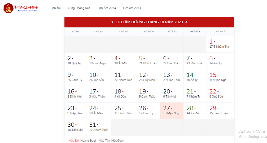The height and width of the screenshot is (143, 267).
Task: Click the Thứ Tư column header
Action: tap(123, 31)
